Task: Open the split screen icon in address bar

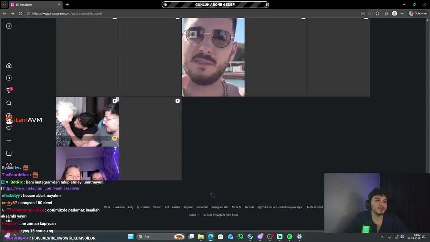Action: (363, 13)
